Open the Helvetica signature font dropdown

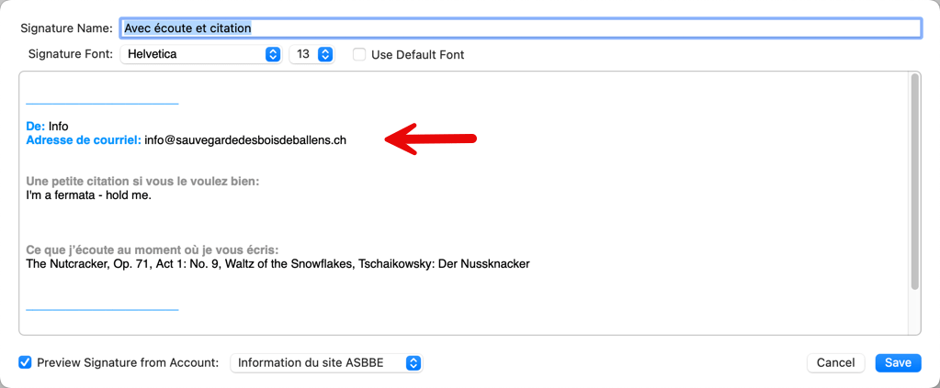coord(201,54)
